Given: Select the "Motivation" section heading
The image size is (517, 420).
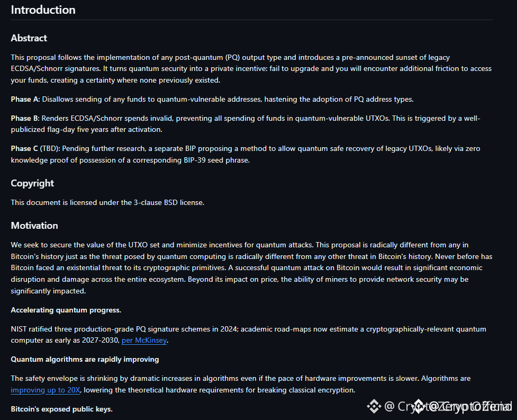Looking at the screenshot, I should [34, 226].
